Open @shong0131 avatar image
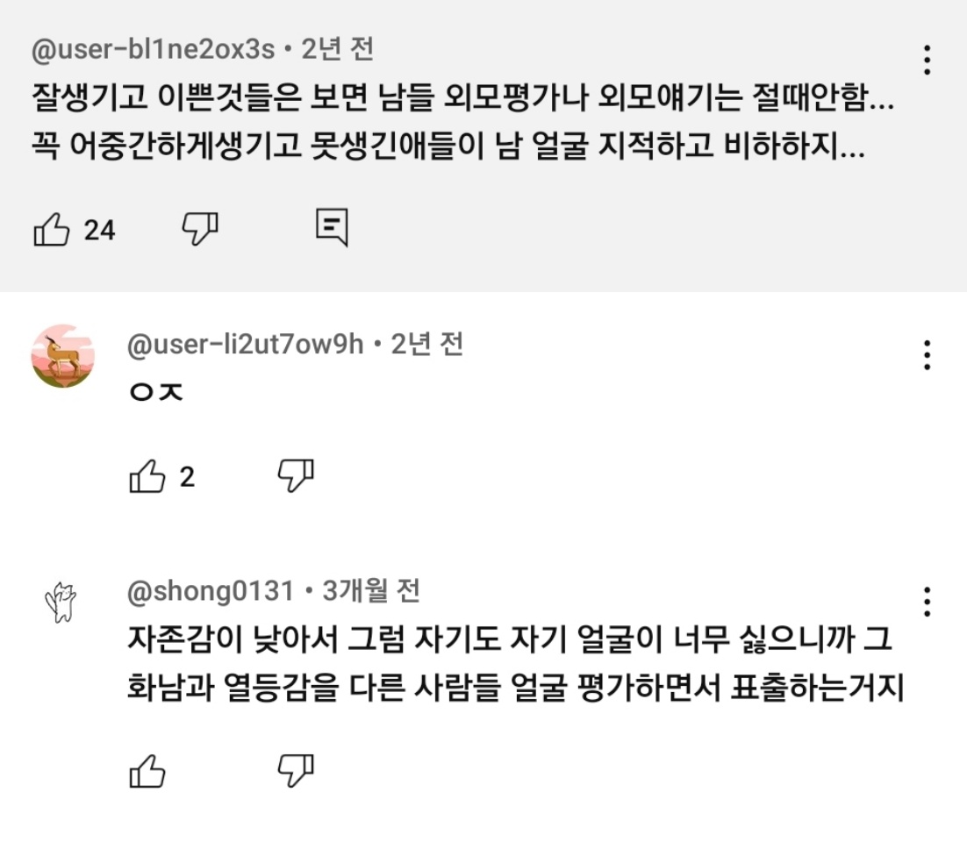The width and height of the screenshot is (967, 842). coord(61,603)
